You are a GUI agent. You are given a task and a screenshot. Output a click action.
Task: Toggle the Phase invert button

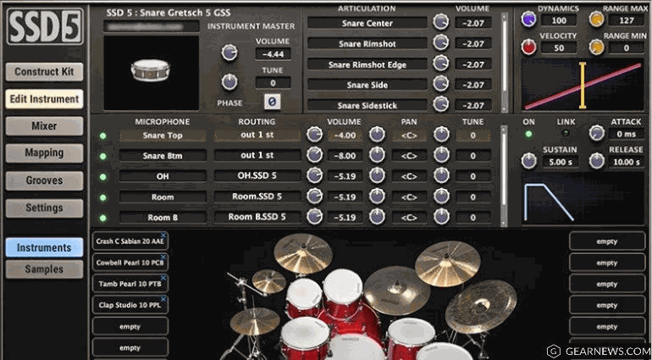pos(272,102)
